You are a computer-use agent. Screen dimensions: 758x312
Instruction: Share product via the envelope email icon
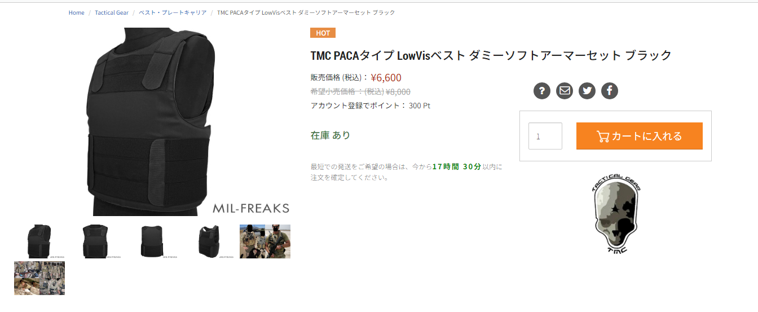[x=565, y=90]
